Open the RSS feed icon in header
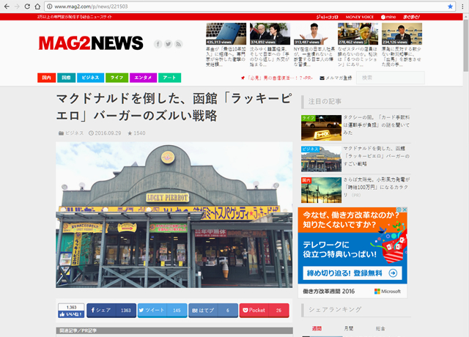Image resolution: width=469 pixels, height=337 pixels. 178,44
